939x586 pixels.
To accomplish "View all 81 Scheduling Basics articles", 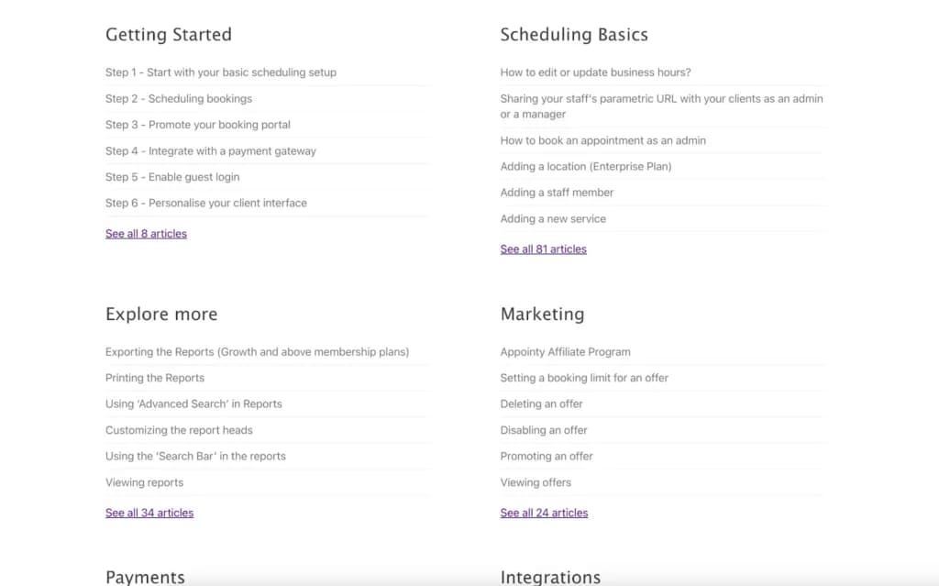I will tap(543, 249).
